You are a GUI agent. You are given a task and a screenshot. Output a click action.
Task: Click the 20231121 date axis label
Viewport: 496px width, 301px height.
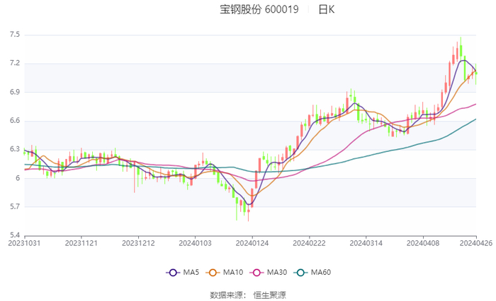point(81,243)
